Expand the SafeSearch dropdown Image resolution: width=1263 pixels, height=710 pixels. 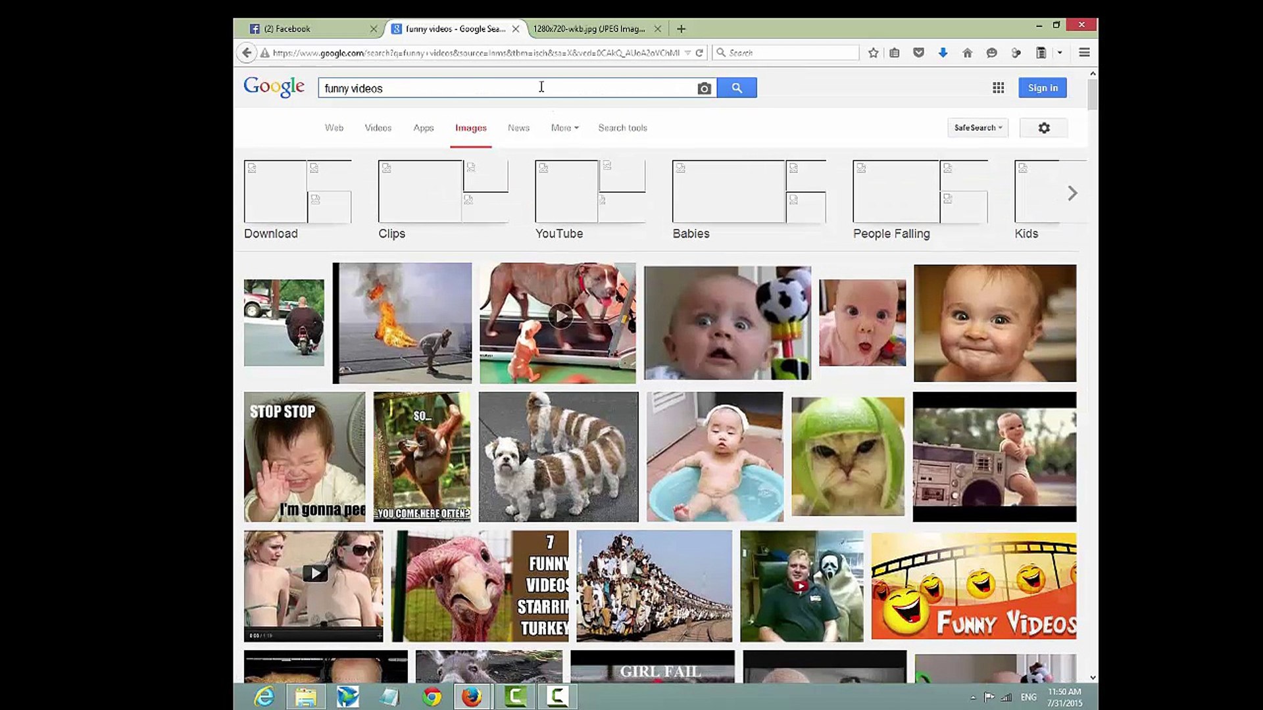click(978, 128)
